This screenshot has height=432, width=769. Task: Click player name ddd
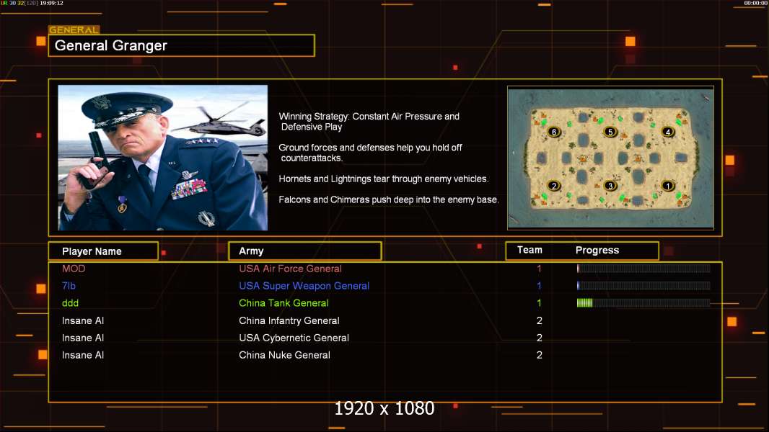[70, 303]
